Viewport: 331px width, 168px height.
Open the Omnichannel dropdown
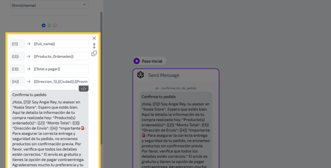pyautogui.click(x=49, y=5)
